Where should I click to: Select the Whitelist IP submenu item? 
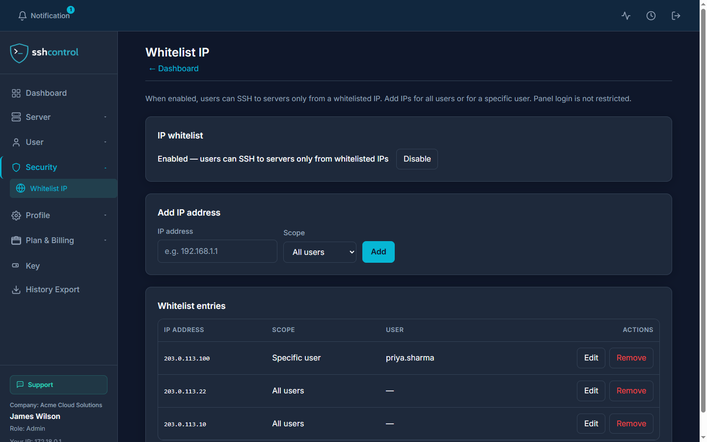63,189
